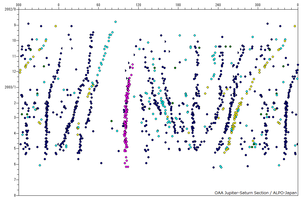Click the month 6 axis label
The width and height of the screenshot is (304, 201).
click(x=15, y=164)
